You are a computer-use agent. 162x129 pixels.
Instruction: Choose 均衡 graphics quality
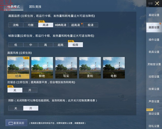[x=31, y=25]
